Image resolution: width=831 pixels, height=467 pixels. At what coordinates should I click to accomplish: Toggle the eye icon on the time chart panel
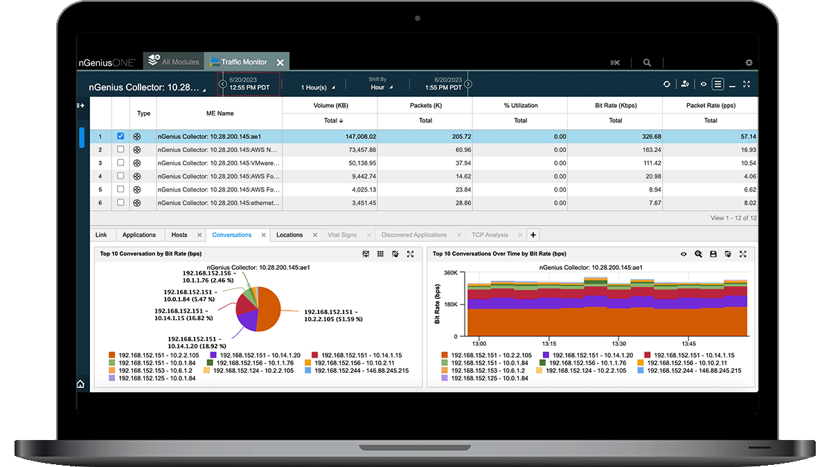pos(683,254)
